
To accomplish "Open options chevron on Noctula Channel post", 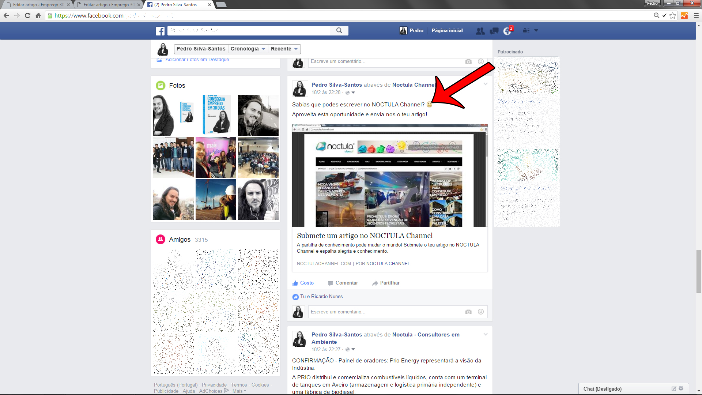I will coord(486,84).
